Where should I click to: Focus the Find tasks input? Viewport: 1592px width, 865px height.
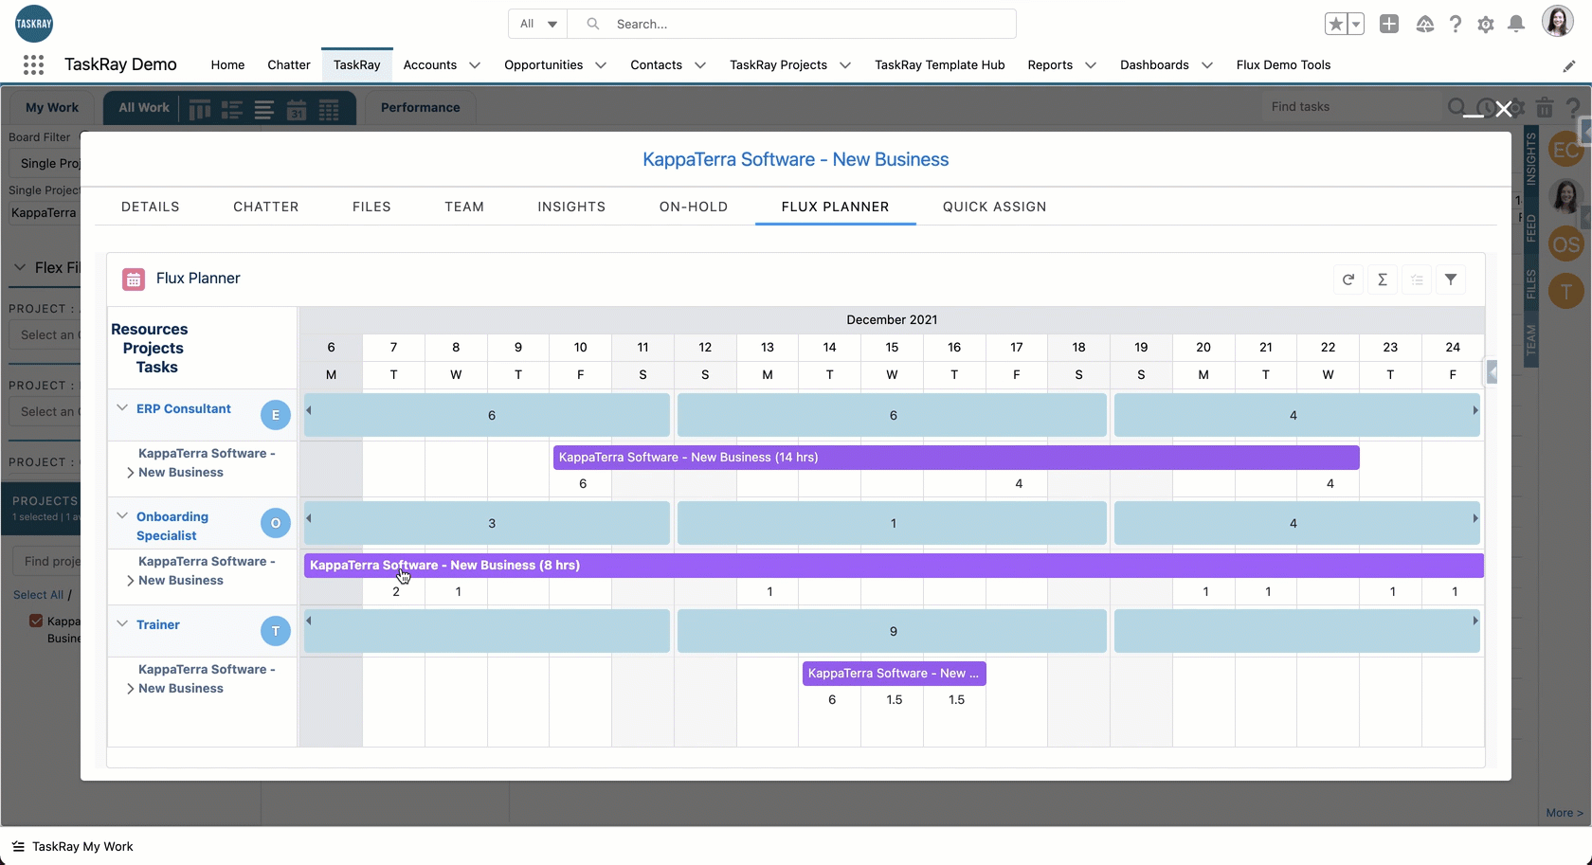pos(1352,107)
